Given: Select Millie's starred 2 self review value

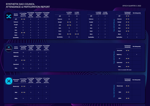Looking at the screenshot, I should [x=127, y=98].
